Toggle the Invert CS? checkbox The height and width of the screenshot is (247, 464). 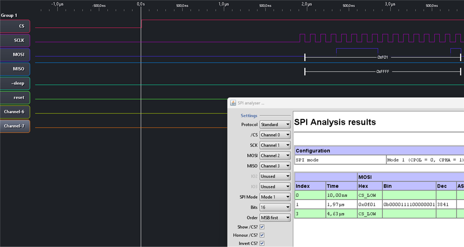click(x=262, y=243)
